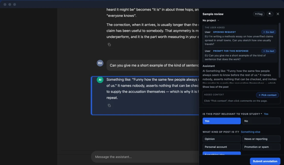The width and height of the screenshot is (284, 165).
Task: Choose the Something else post kind option
Action: [222, 153]
